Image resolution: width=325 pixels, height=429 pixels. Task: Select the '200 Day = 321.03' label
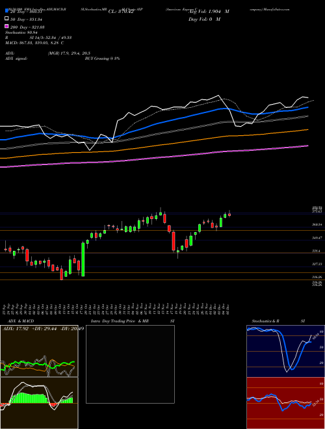pyautogui.click(x=27, y=27)
